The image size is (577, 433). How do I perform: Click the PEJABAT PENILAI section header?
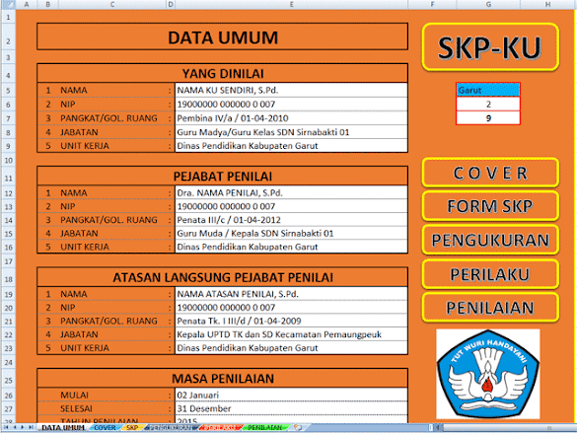(222, 177)
